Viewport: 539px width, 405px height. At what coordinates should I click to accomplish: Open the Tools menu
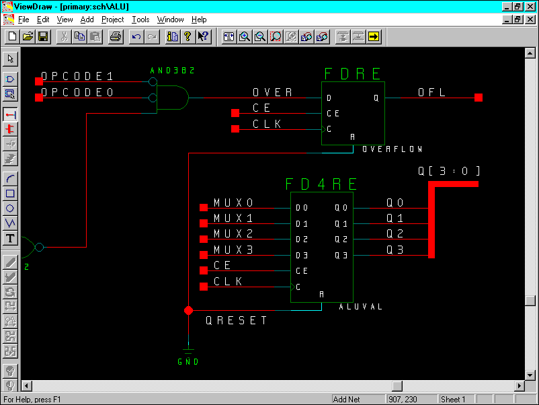click(140, 20)
